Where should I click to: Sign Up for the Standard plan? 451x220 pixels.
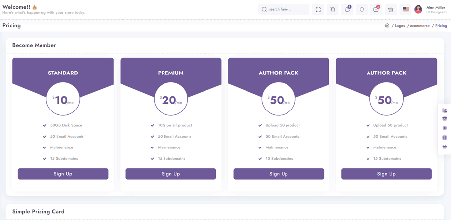63,174
